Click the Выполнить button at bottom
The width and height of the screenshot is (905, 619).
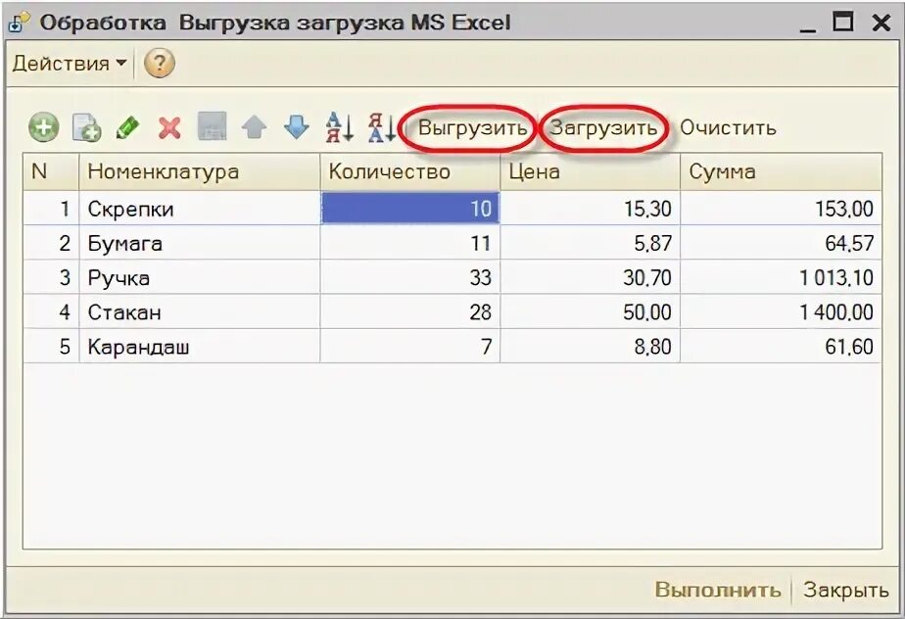(x=717, y=590)
